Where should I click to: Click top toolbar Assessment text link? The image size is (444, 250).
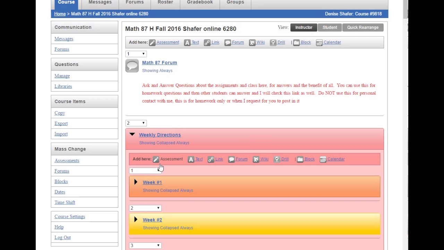(168, 42)
